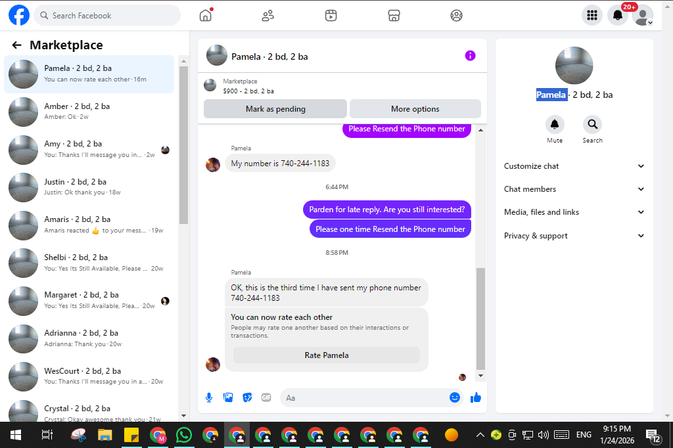Expand Media, files and links section
This screenshot has height=448, width=673.
574,212
